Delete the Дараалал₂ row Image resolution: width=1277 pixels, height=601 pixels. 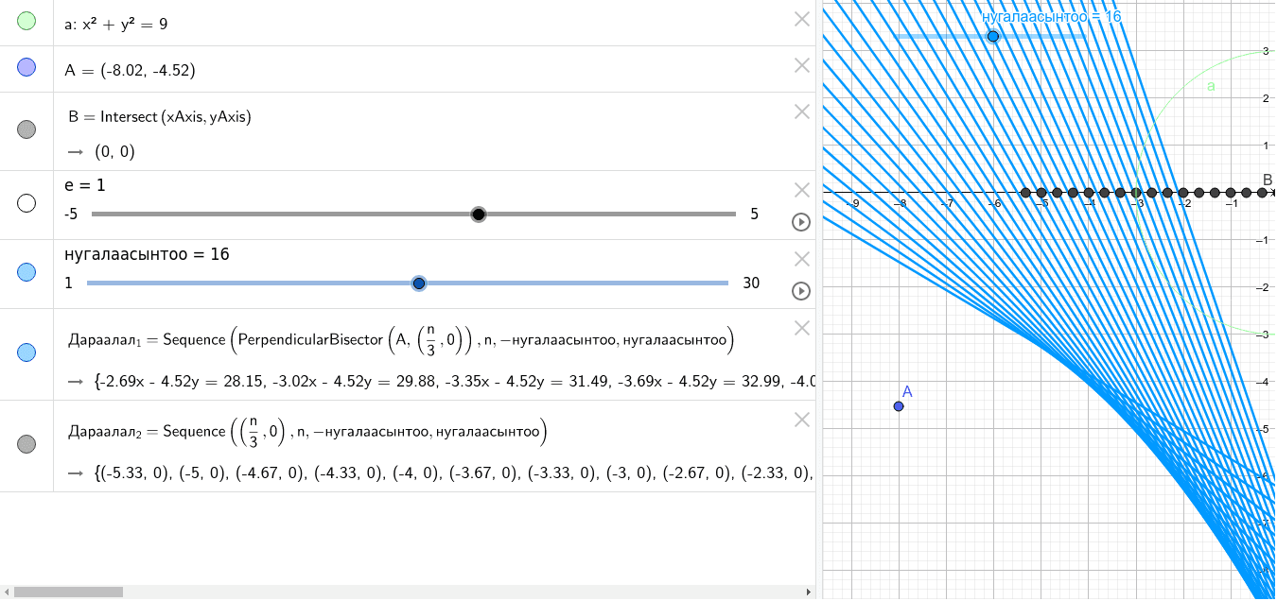point(802,420)
